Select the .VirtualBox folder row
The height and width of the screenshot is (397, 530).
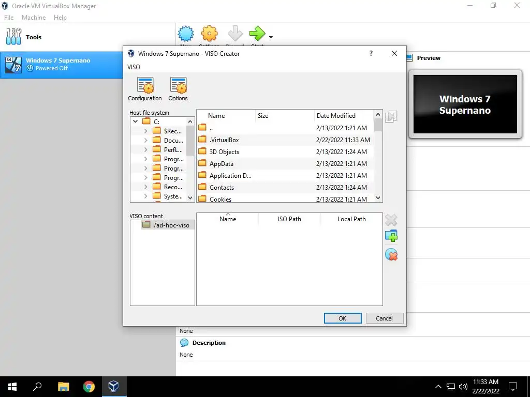coord(285,140)
